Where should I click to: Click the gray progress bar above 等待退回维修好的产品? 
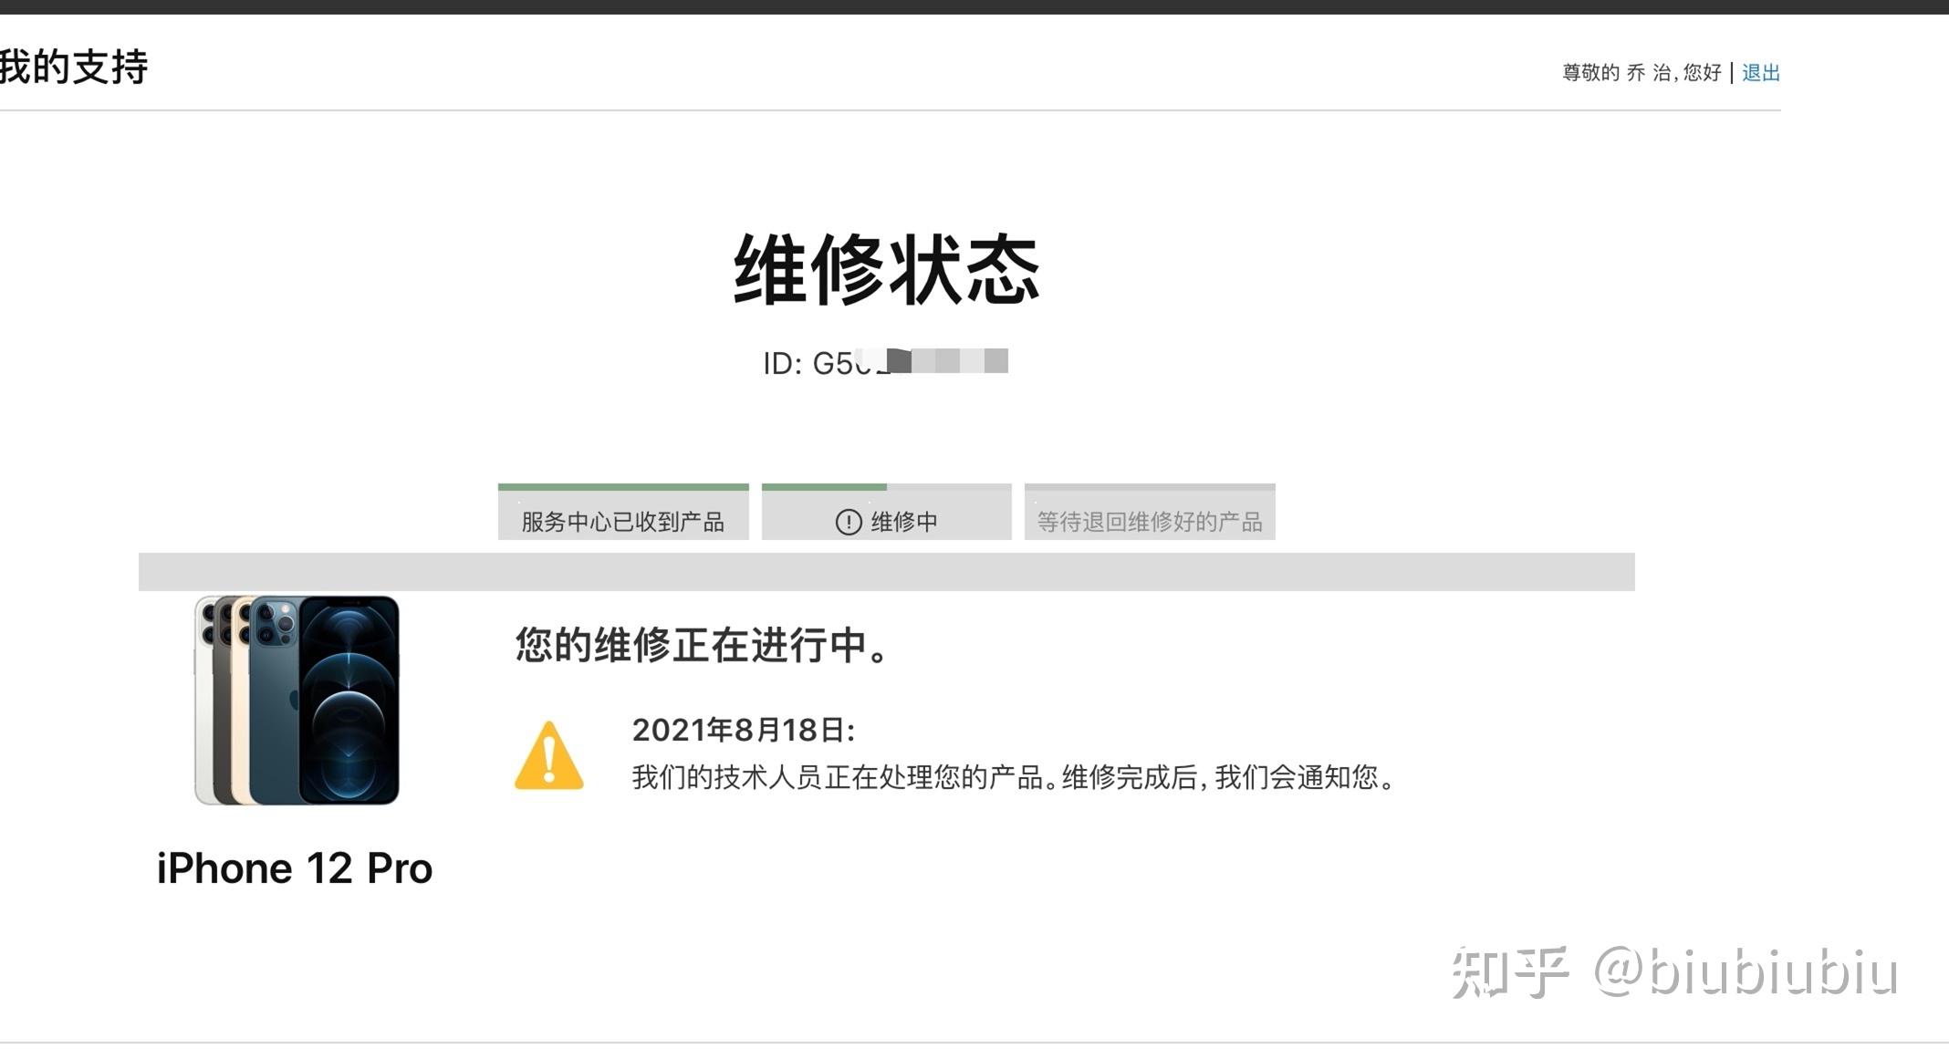click(x=1150, y=487)
